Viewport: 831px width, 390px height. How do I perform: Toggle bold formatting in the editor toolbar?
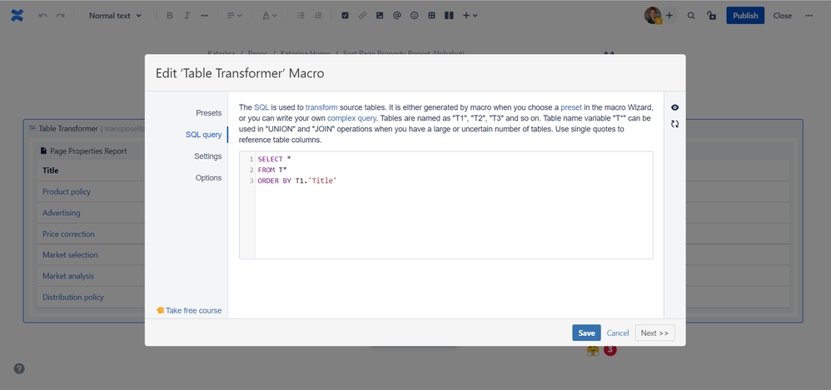point(170,16)
